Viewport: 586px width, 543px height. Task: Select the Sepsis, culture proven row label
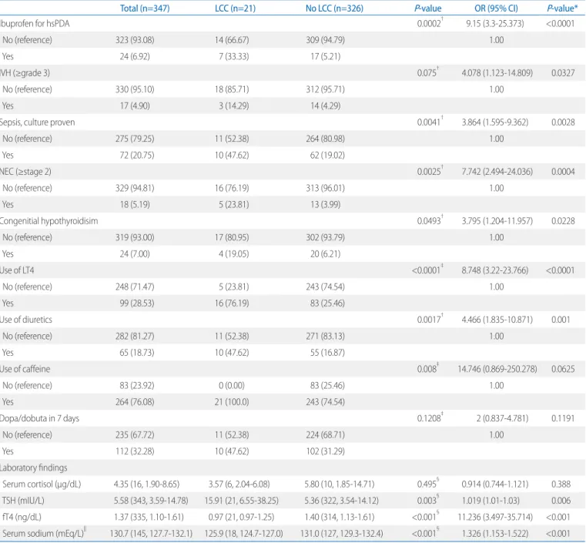click(x=38, y=122)
